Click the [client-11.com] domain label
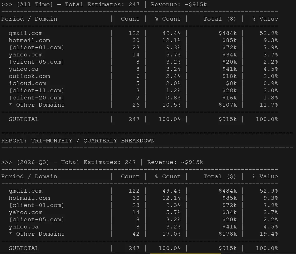Screen dimensions: 296x254 pyautogui.click(x=36, y=90)
